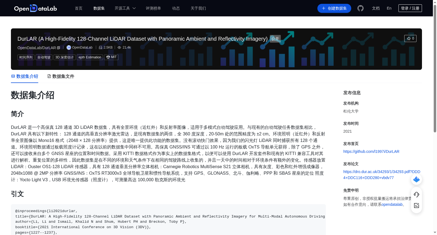Open 动态 nav item
This screenshot has height=235, width=437.
coord(176,8)
